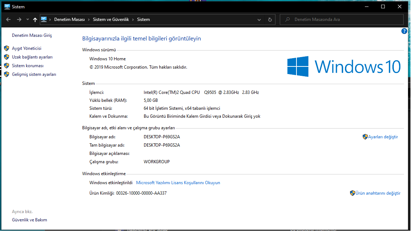Screen dimensions: 417x234
Task: Go back with the left arrow button
Action: pyautogui.click(x=8, y=19)
